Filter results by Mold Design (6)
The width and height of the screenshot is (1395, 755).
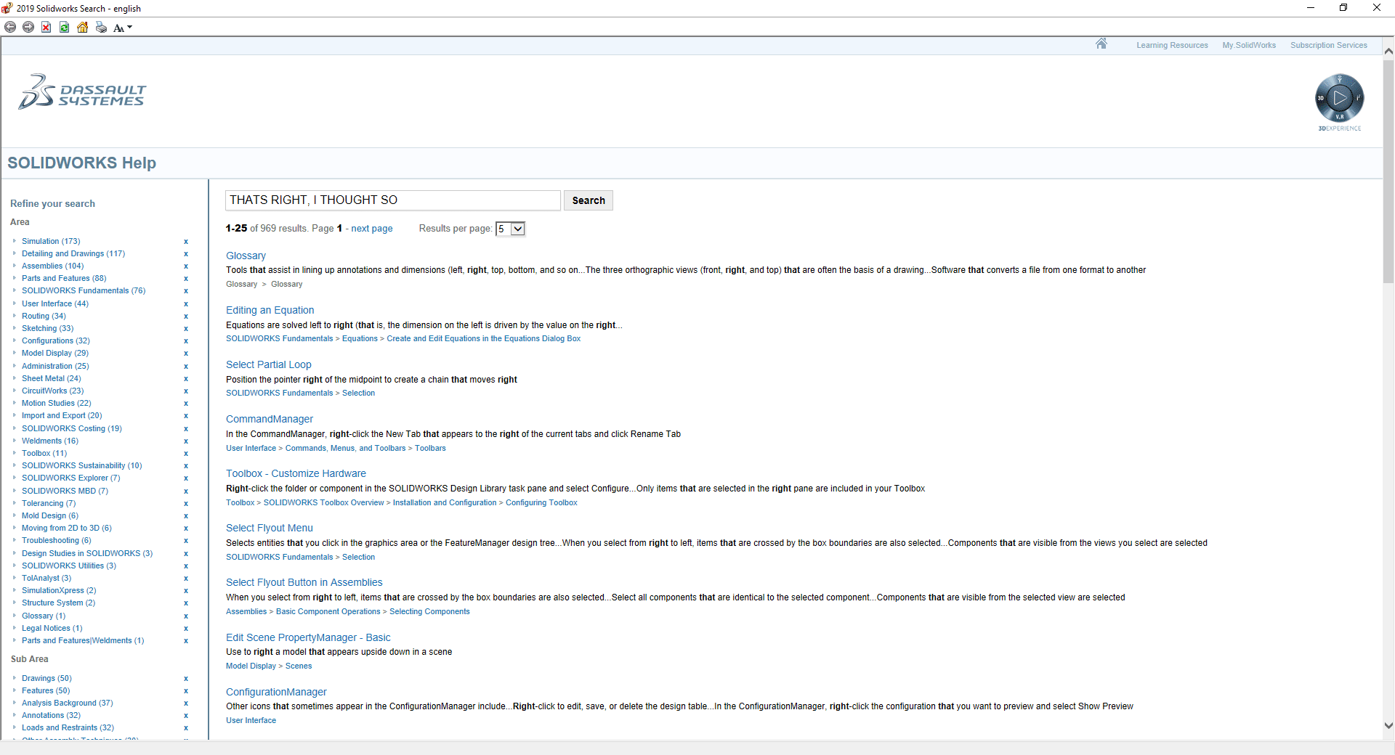pyautogui.click(x=50, y=515)
